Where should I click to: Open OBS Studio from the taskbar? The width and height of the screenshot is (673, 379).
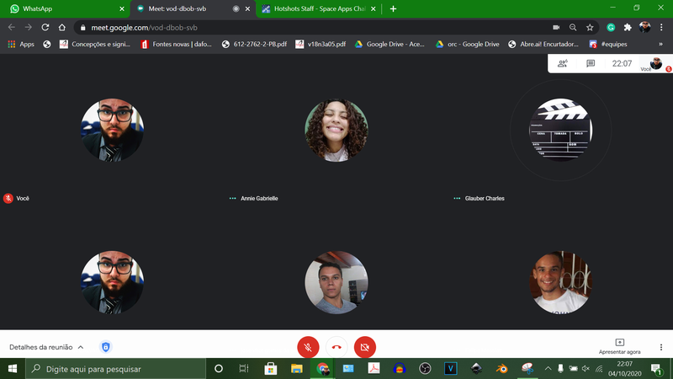pyautogui.click(x=425, y=369)
